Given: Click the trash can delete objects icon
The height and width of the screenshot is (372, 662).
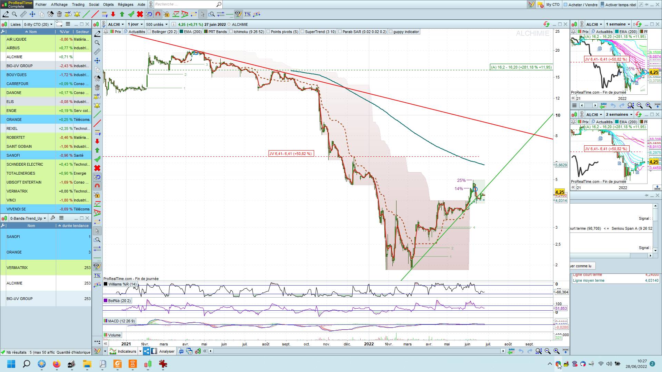Looking at the screenshot, I should pyautogui.click(x=59, y=14).
